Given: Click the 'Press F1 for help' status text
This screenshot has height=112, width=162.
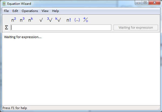Looking at the screenshot, I should coord(15,108).
